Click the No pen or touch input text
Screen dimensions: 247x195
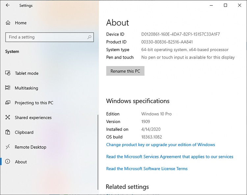188,58
